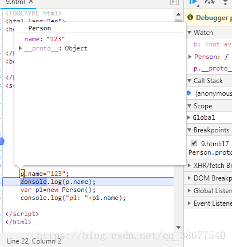Close the 9.html source tab
The width and height of the screenshot is (232, 247).
(31, 2)
